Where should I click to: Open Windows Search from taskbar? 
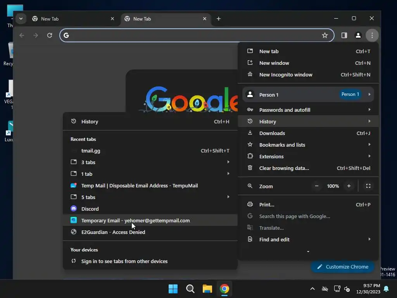pyautogui.click(x=190, y=289)
